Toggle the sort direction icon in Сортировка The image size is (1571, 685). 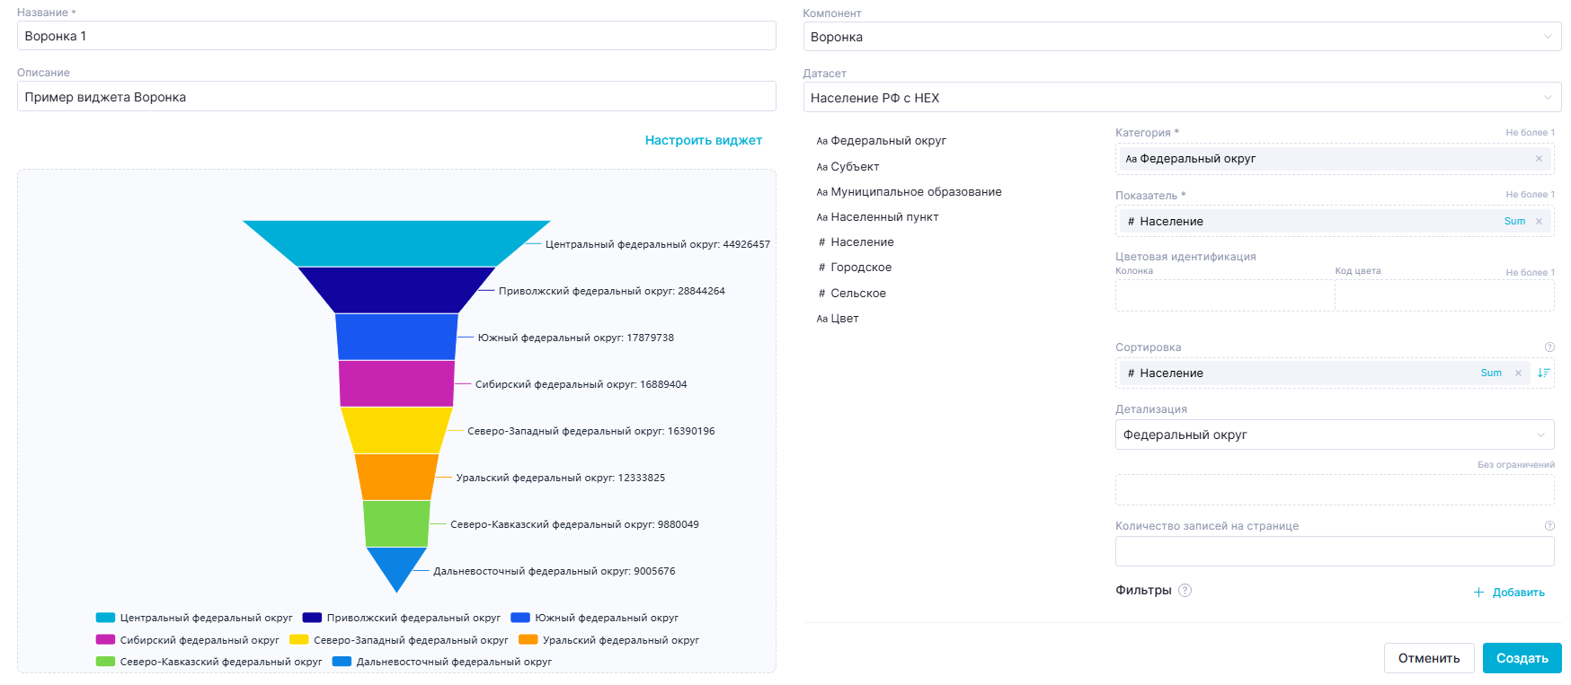coord(1543,373)
